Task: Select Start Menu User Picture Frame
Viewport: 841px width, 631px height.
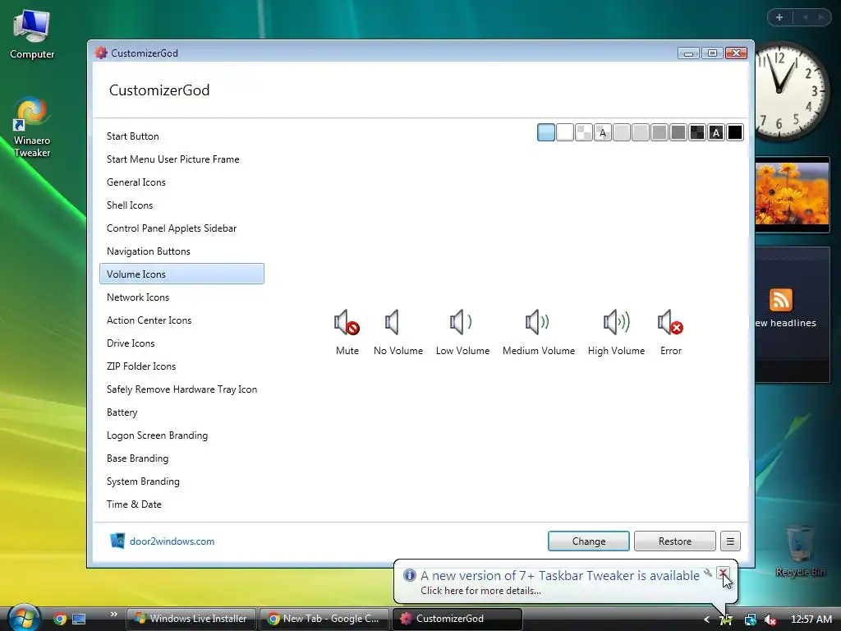Action: click(x=182, y=159)
